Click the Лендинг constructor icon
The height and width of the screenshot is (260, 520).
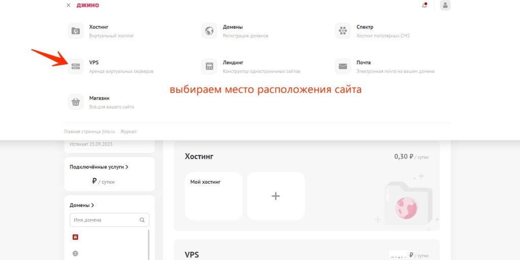209,66
